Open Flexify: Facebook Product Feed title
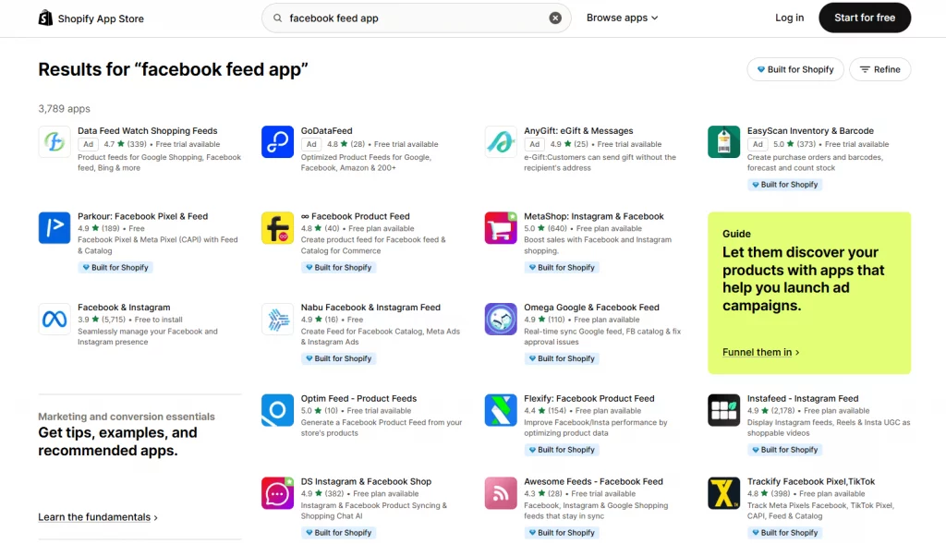 pyautogui.click(x=588, y=399)
